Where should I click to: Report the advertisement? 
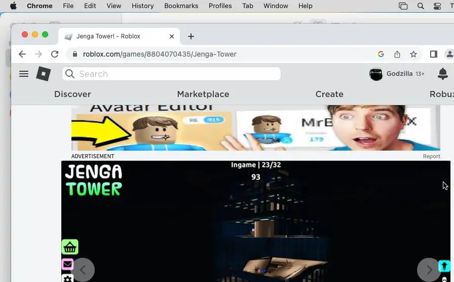point(431,156)
